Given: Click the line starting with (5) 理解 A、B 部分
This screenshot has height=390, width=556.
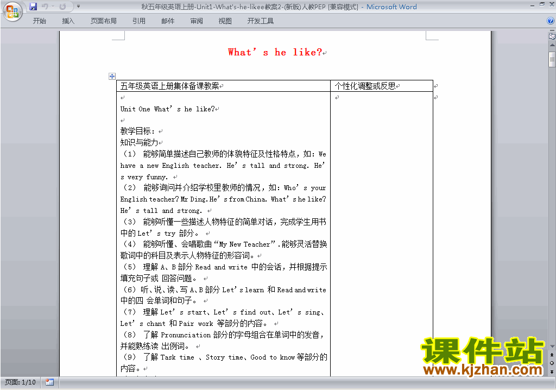Looking at the screenshot, I should click(224, 267).
